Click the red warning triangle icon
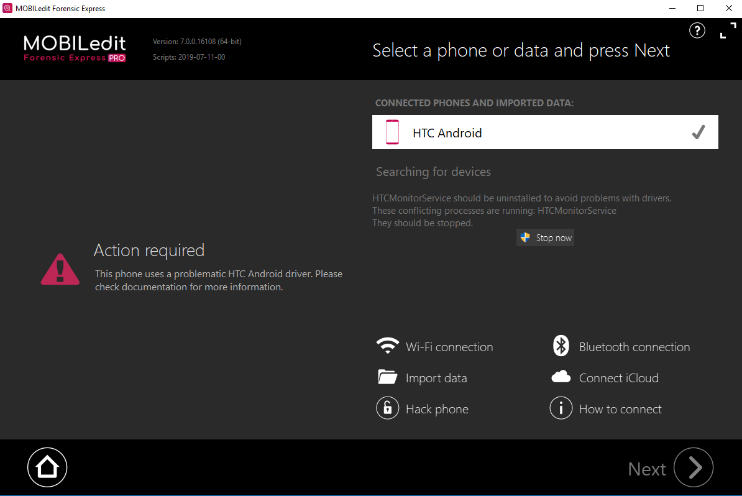The height and width of the screenshot is (496, 742). pos(60,269)
